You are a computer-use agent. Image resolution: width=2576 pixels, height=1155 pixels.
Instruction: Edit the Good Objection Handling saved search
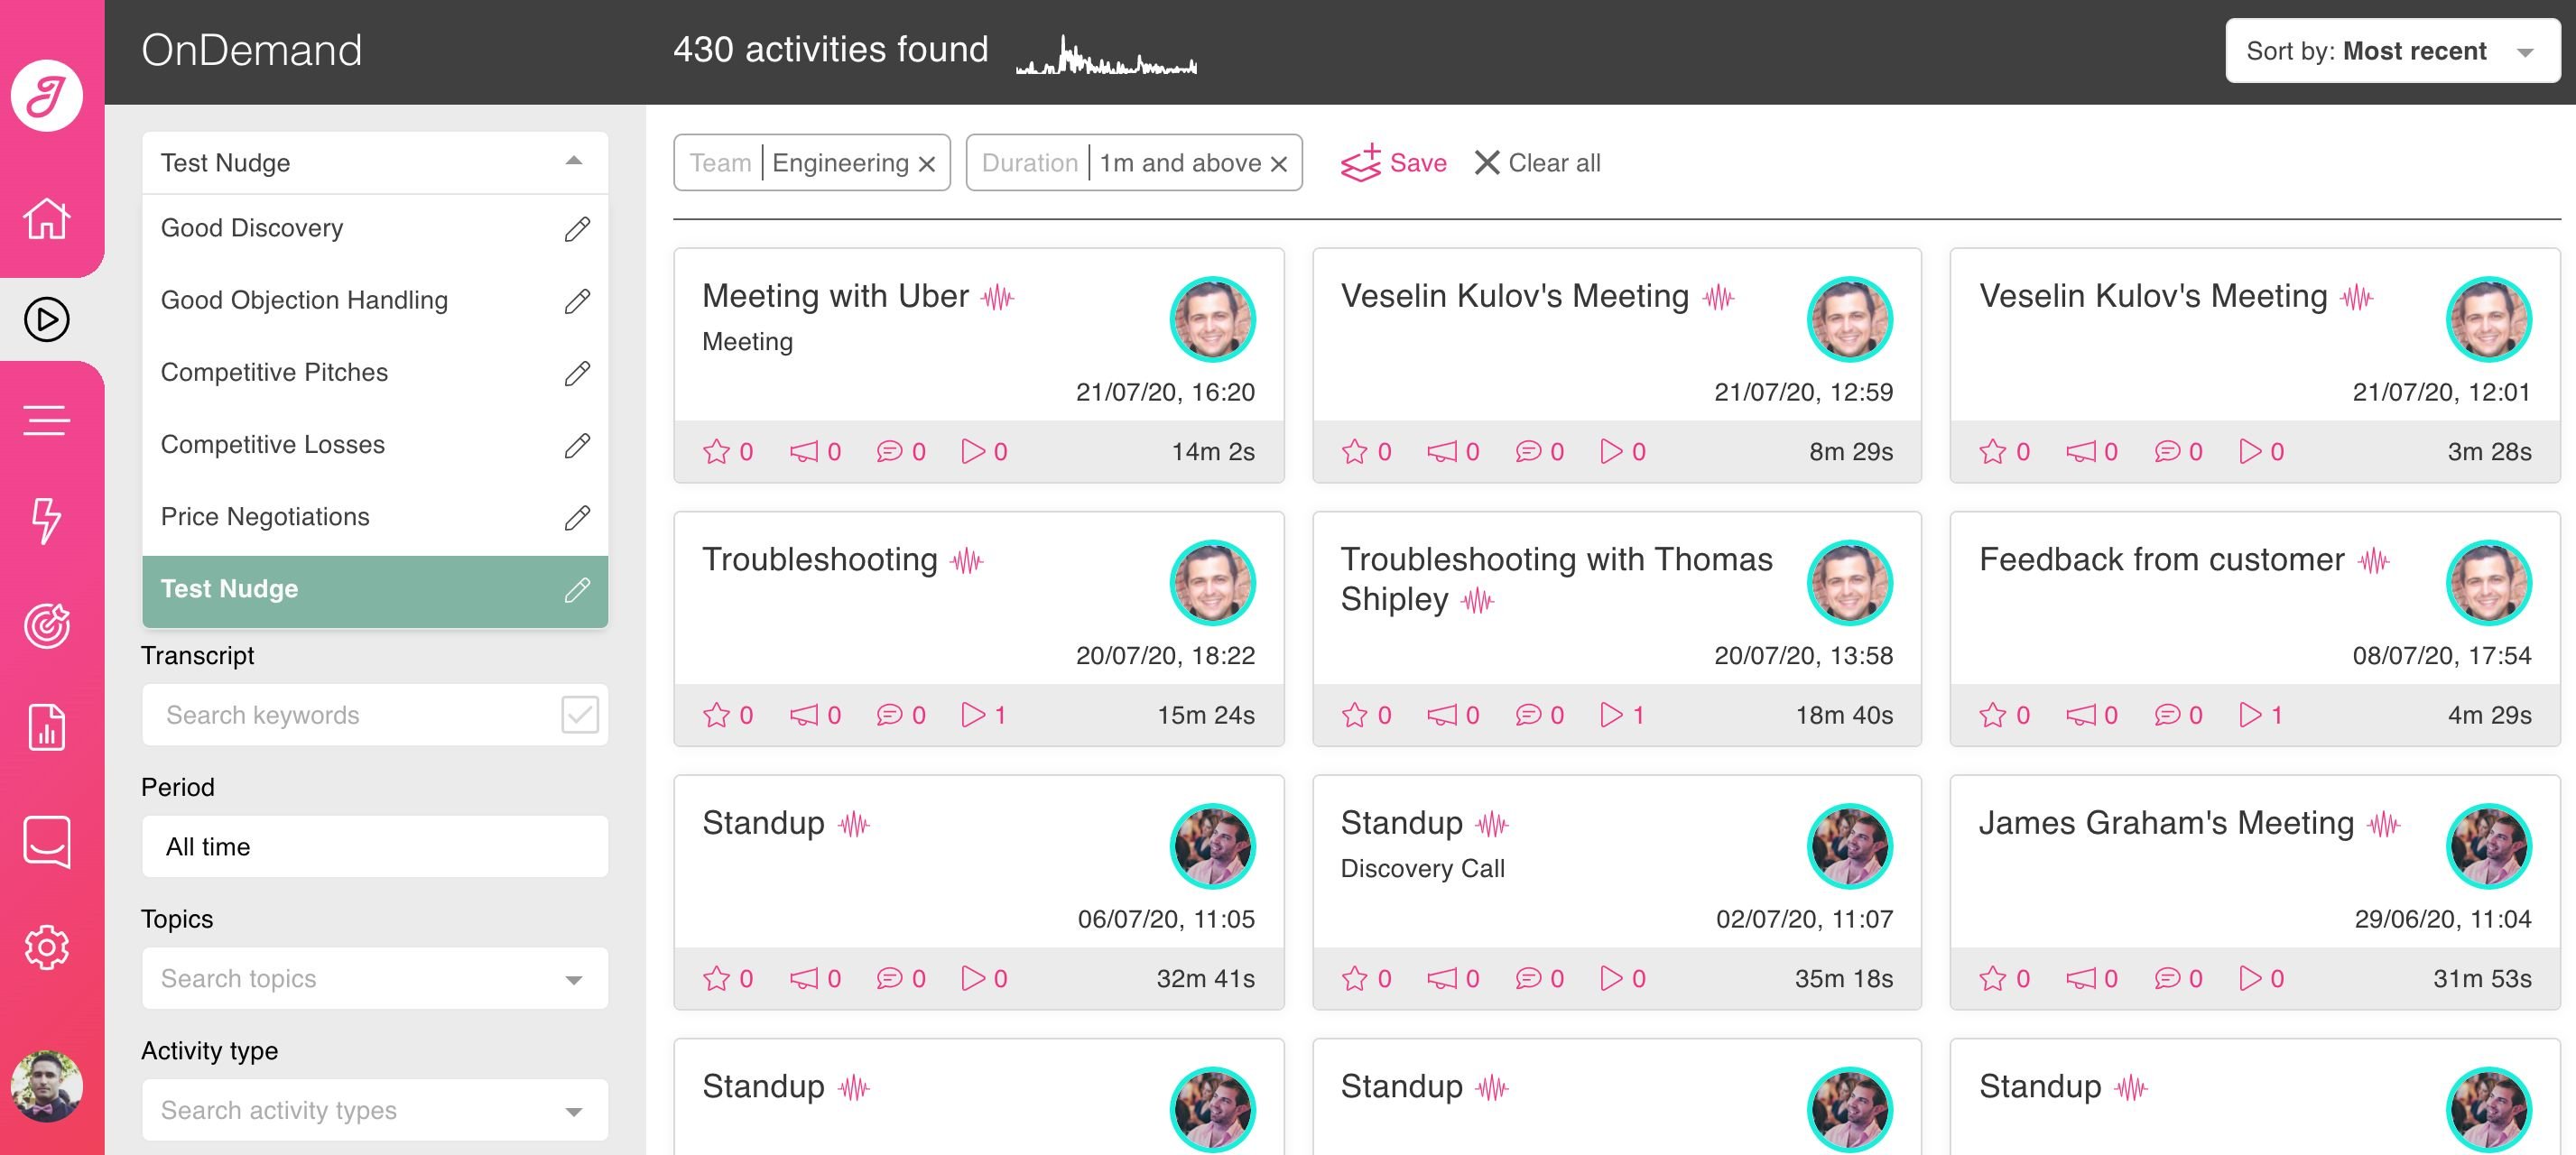click(x=577, y=301)
